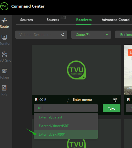Switch to the first Sources tab
The width and height of the screenshot is (132, 148).
click(26, 20)
